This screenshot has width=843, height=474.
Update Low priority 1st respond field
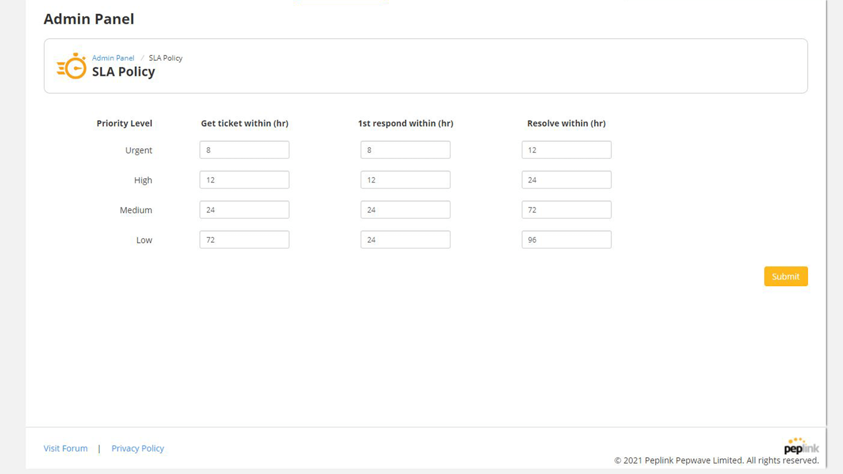tap(405, 240)
